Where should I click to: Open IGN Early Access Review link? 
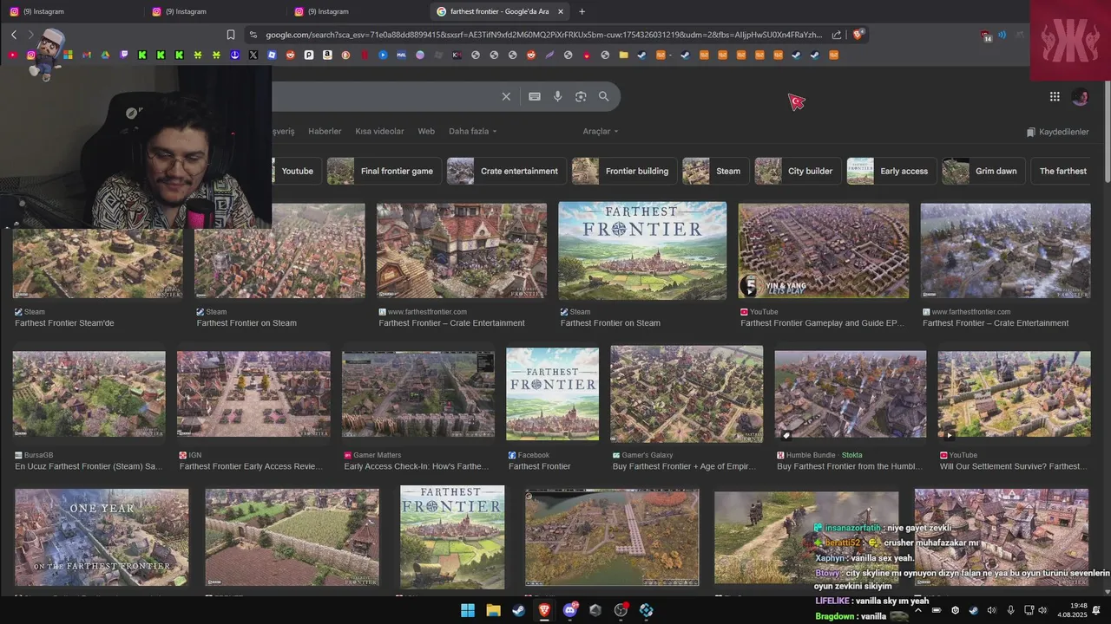coord(251,466)
